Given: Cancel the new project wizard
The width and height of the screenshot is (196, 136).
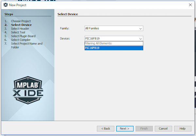Looking at the screenshot, I should point(163,128).
